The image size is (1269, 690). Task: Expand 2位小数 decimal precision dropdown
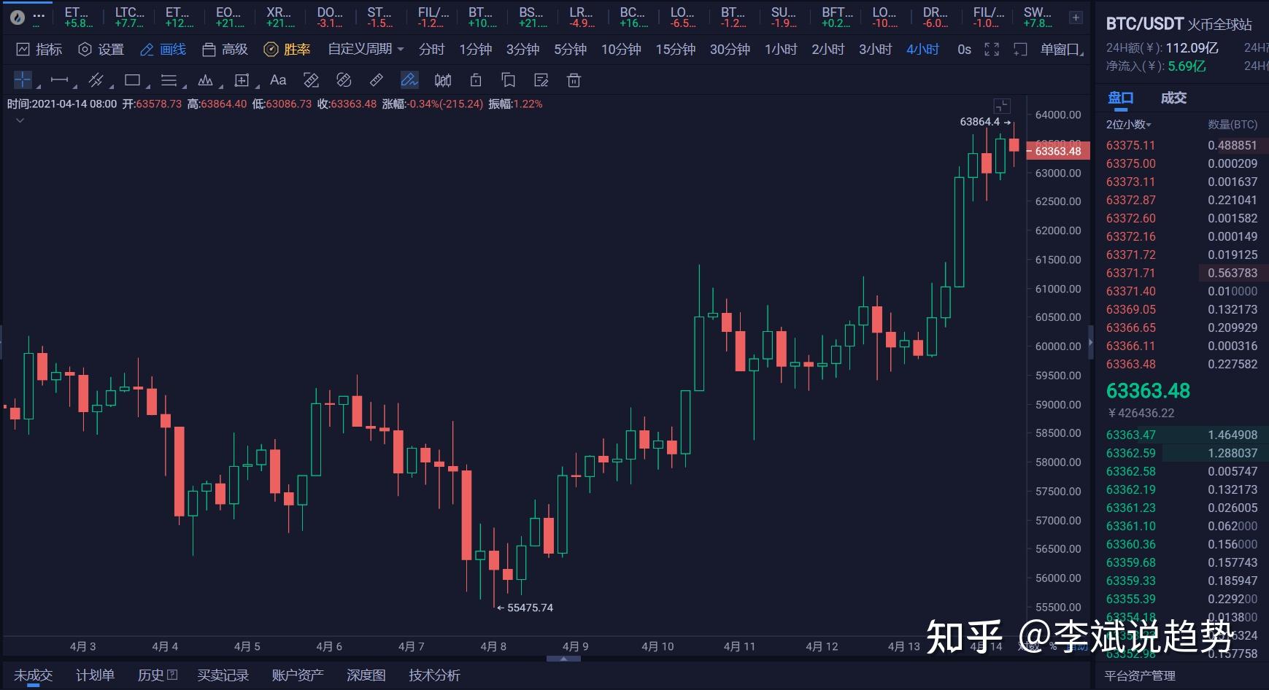(1128, 125)
